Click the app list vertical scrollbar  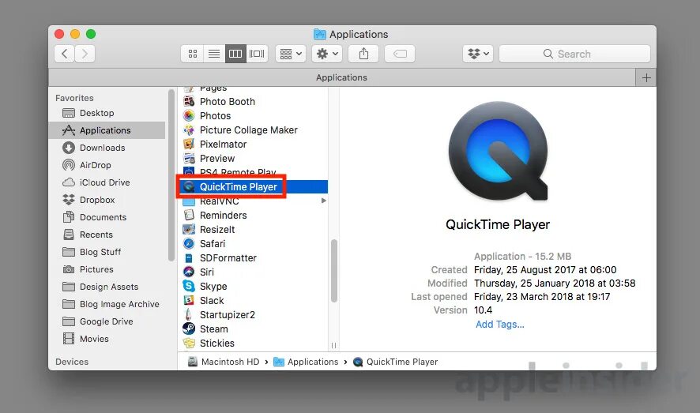point(334,271)
